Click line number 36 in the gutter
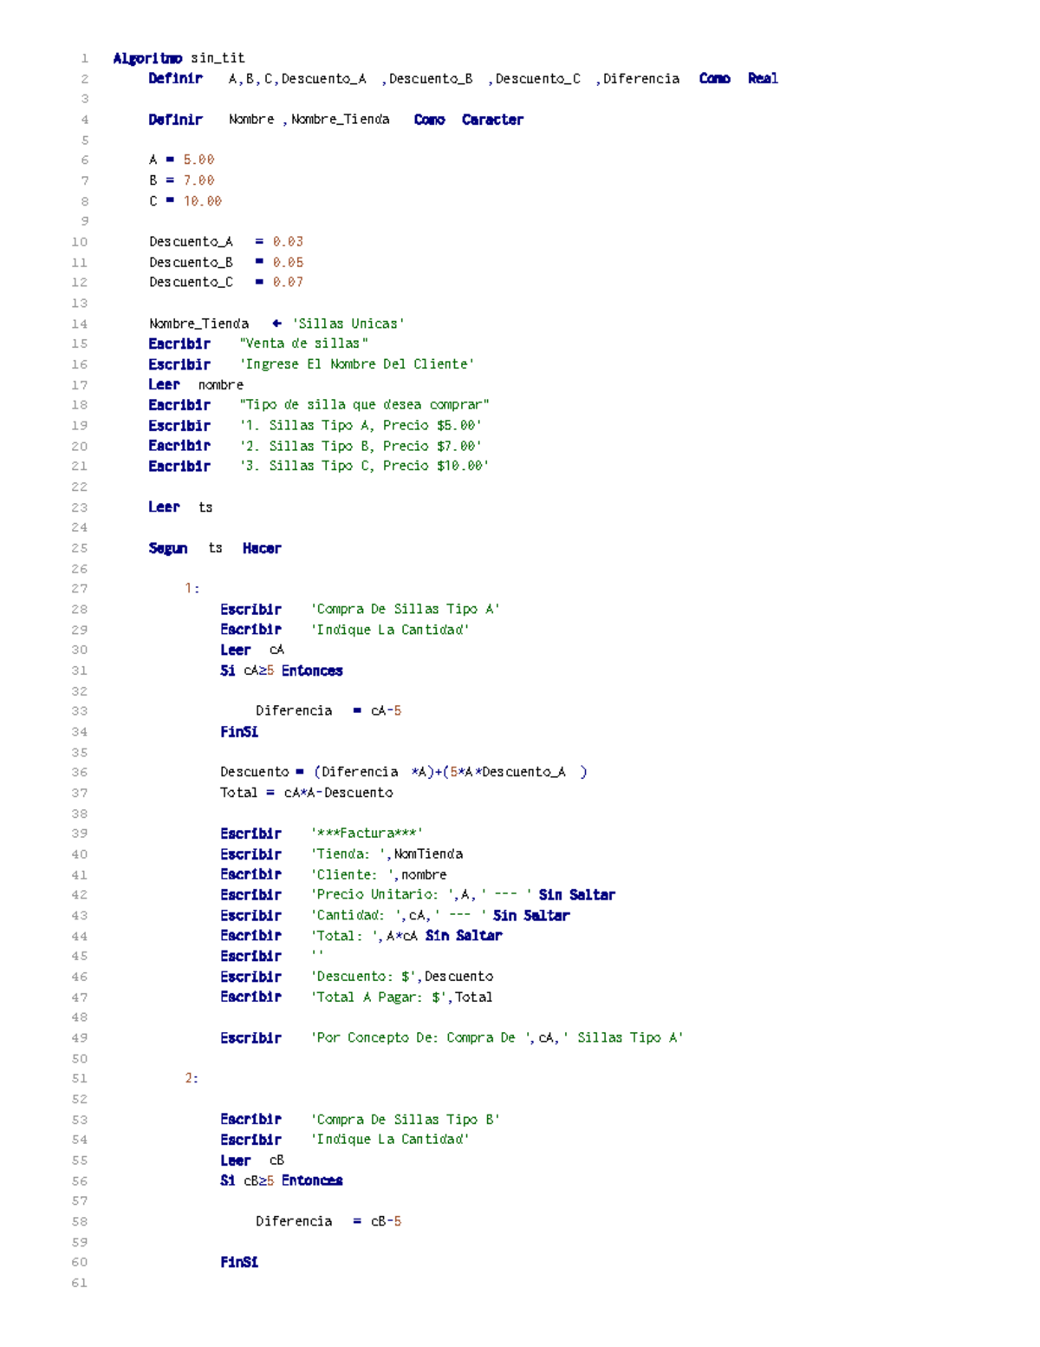This screenshot has width=1040, height=1347. pyautogui.click(x=79, y=772)
